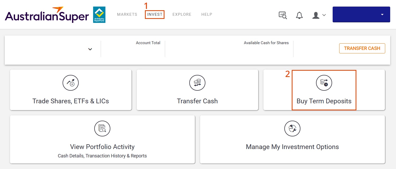Open Manage My Investment Options label
Image resolution: width=396 pixels, height=169 pixels.
pos(292,147)
